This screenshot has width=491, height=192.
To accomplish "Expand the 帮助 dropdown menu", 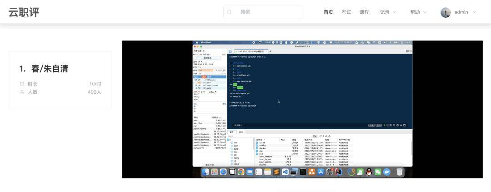I will [x=418, y=12].
